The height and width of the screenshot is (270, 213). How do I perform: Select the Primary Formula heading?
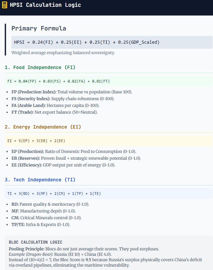[39, 28]
